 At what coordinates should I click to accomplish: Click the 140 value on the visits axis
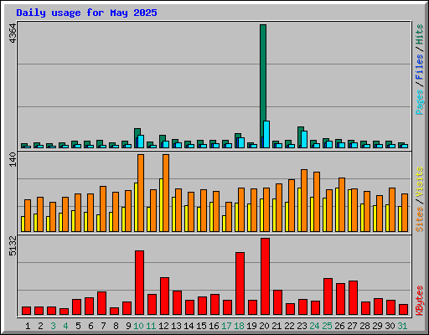pyautogui.click(x=13, y=159)
